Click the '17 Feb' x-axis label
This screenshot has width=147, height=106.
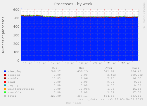(56, 63)
